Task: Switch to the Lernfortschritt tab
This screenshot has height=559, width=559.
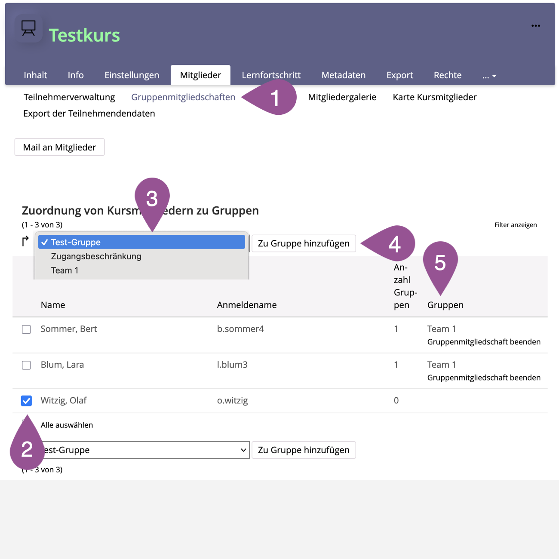Action: click(x=271, y=75)
